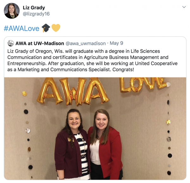Image resolution: width=190 pixels, height=183 pixels.
Task: Open Liz Grady's profile picture
Action: pos(12,11)
